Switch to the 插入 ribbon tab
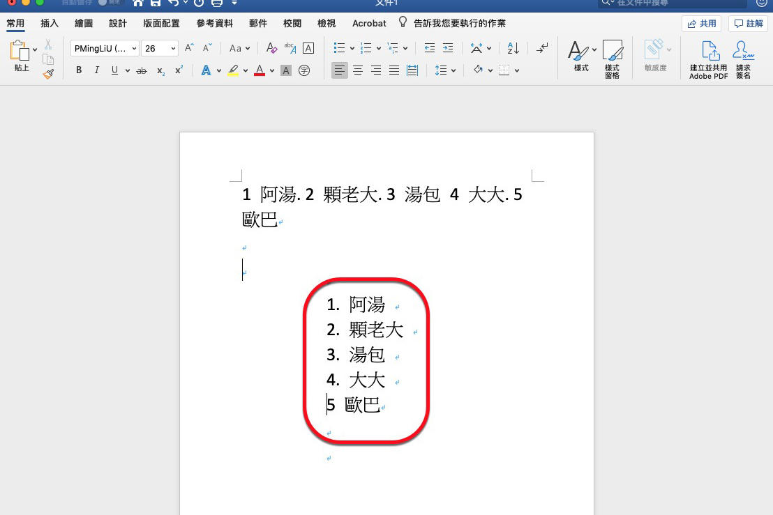This screenshot has width=773, height=515. (x=49, y=23)
